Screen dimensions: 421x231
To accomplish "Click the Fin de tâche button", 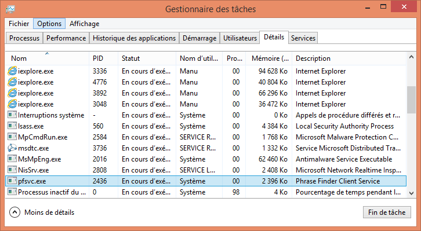I will point(387,212).
